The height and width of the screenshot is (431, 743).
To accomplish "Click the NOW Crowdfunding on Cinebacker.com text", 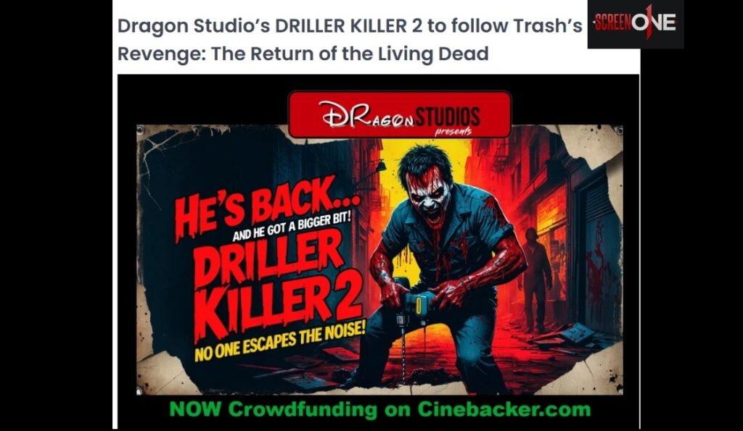I will 380,409.
